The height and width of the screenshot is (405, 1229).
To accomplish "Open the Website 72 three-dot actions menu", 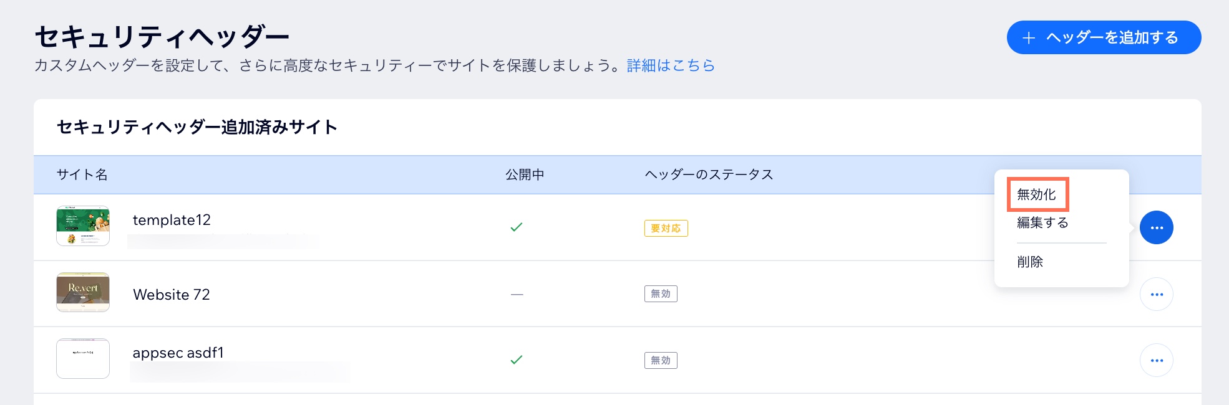I will tap(1156, 294).
